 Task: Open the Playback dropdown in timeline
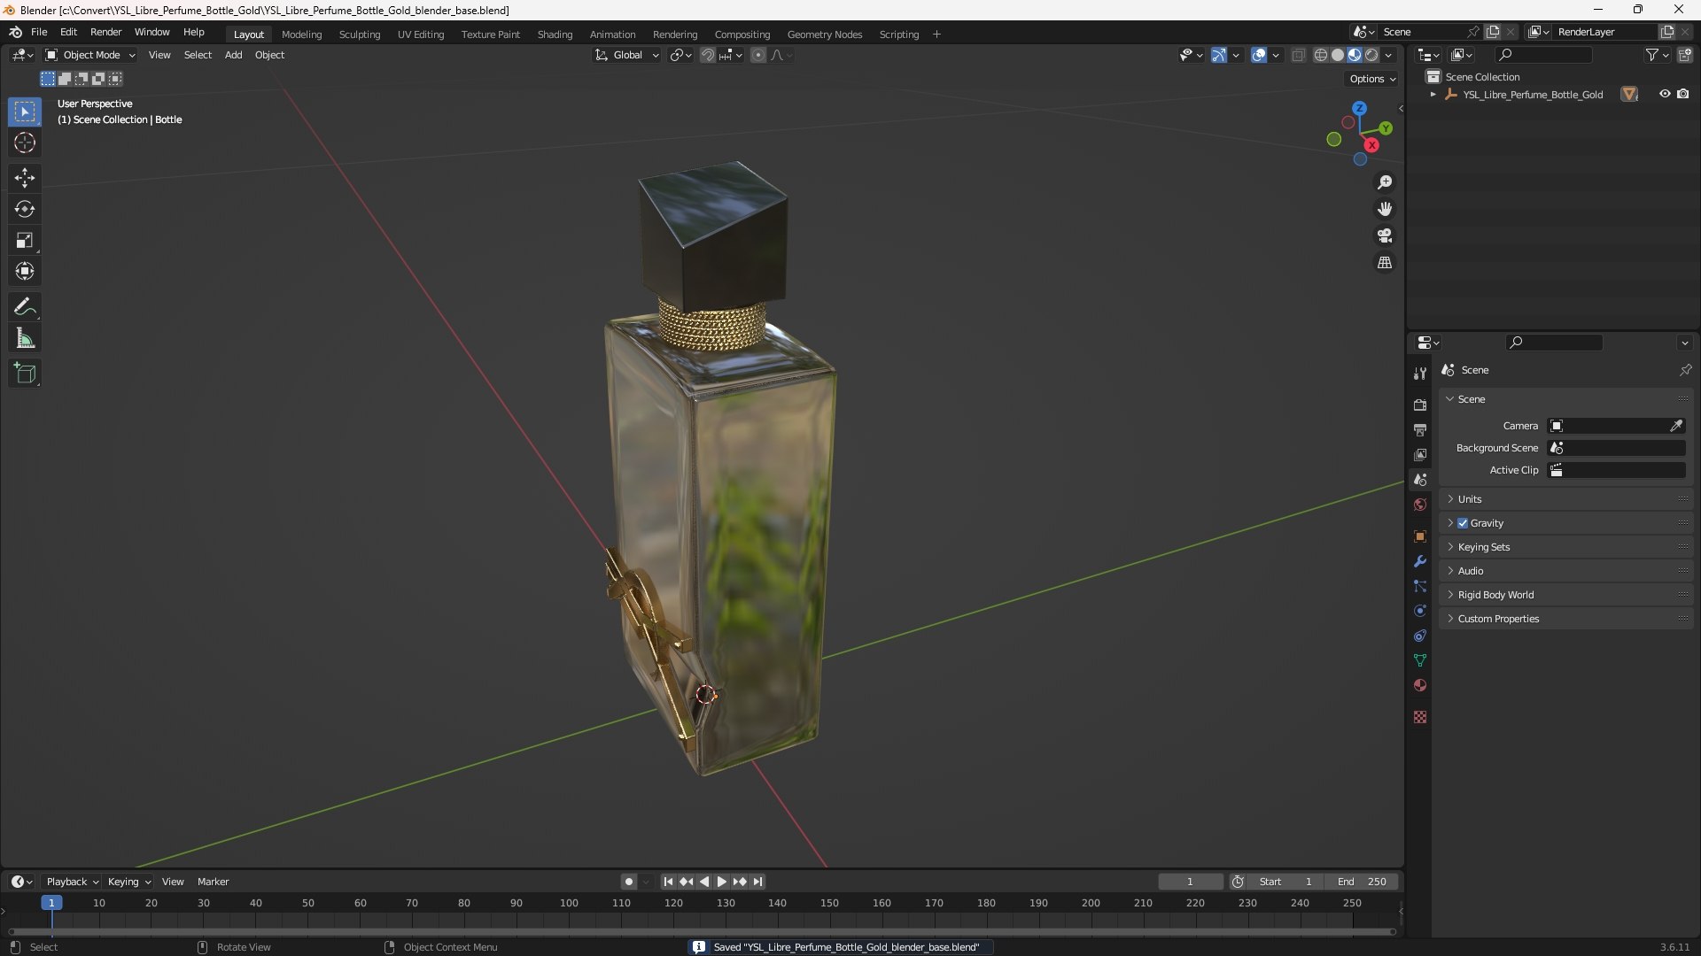[72, 882]
